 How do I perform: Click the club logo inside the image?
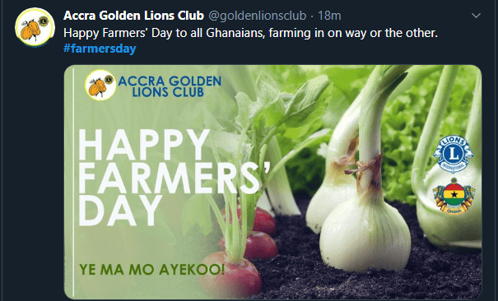(100, 85)
